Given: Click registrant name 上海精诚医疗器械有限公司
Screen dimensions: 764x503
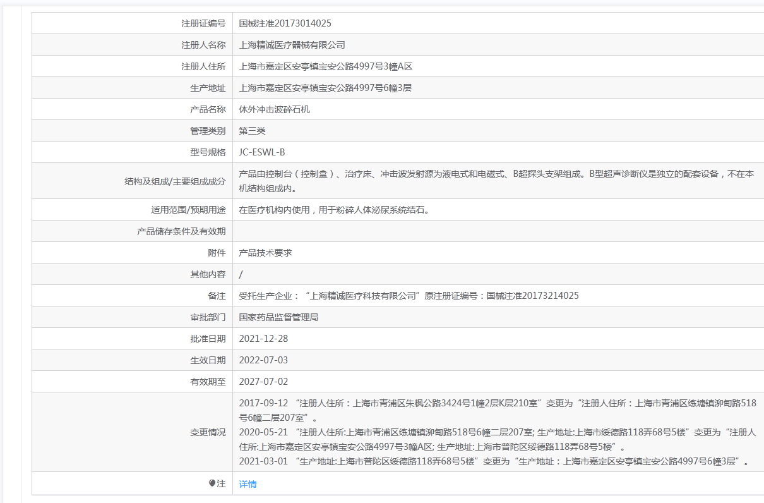Looking at the screenshot, I should (292, 45).
